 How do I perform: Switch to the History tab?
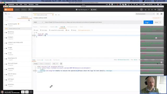[10, 17]
